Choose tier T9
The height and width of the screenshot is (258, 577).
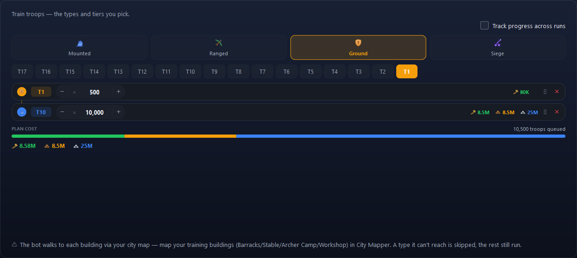click(x=215, y=71)
